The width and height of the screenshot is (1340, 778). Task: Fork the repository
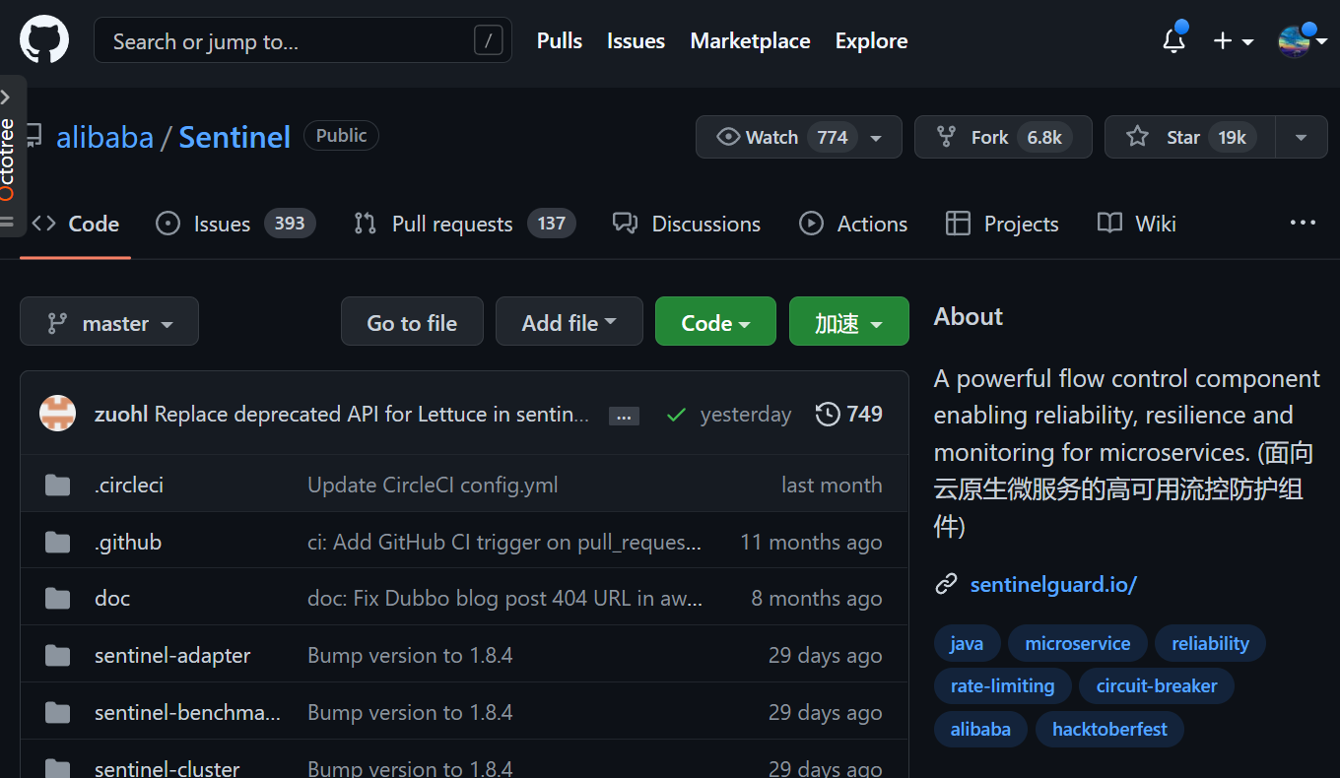(1003, 137)
